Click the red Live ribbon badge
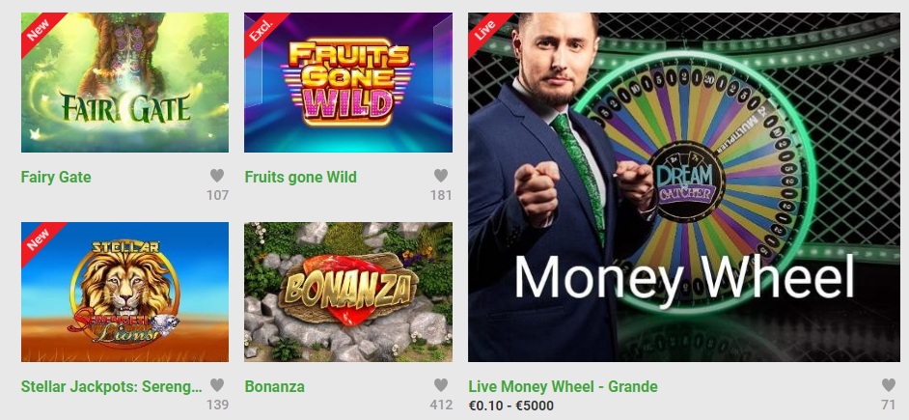 [485, 29]
